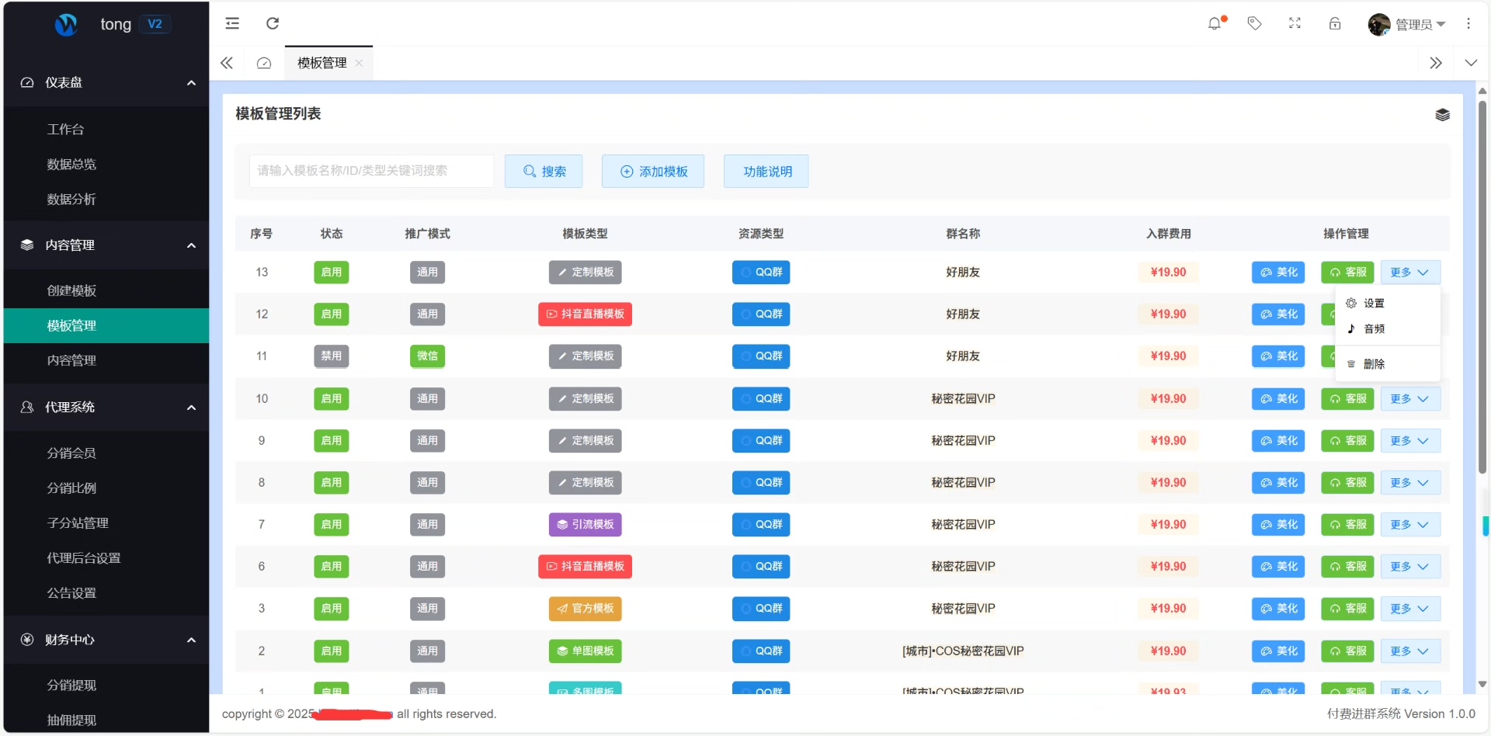Toggle 禁用 status for row 11
The width and height of the screenshot is (1491, 736).
tap(332, 356)
